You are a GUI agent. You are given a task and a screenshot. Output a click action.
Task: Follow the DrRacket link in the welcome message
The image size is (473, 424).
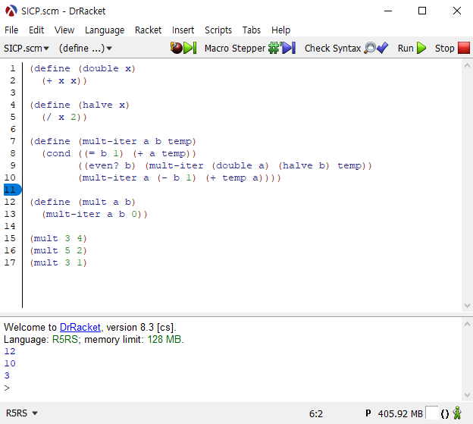pos(80,327)
